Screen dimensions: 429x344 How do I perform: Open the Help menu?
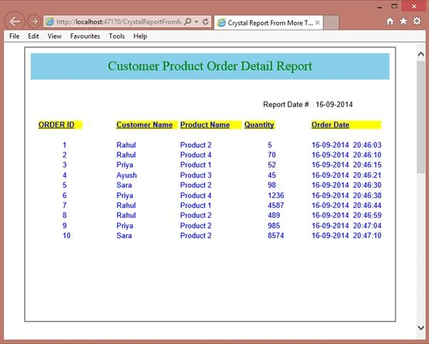[140, 36]
